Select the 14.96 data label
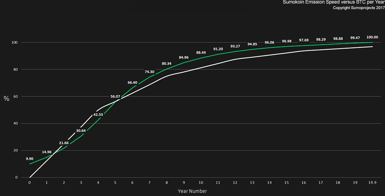 [47, 152]
